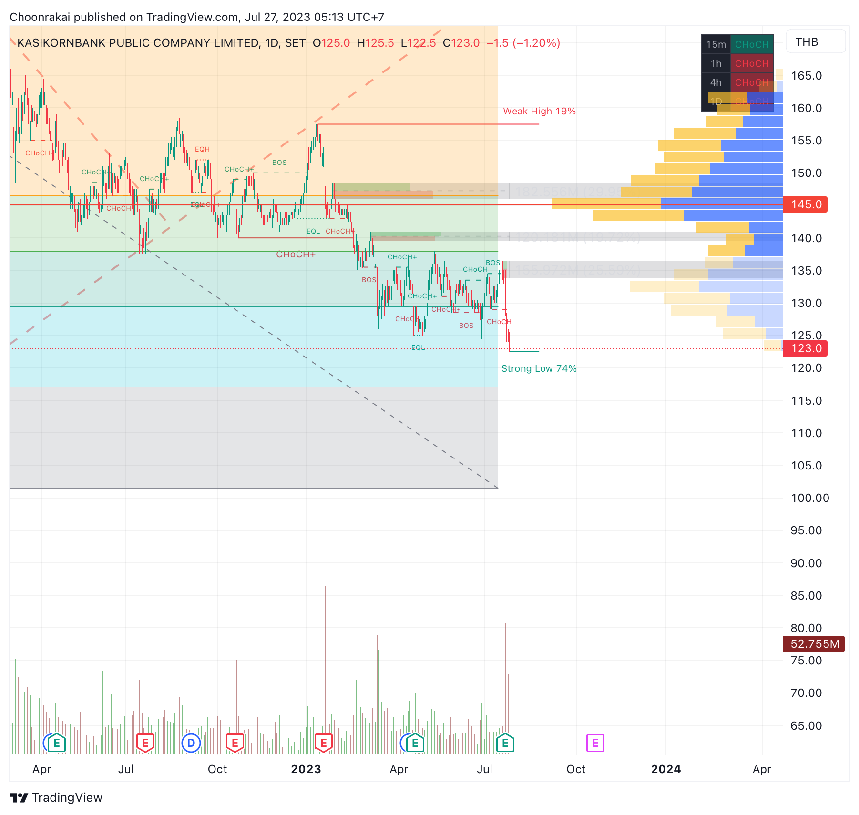
Task: Select the 4h row label in the structure table
Action: coord(716,82)
